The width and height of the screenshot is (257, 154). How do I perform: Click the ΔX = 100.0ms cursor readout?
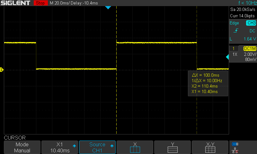206,75
